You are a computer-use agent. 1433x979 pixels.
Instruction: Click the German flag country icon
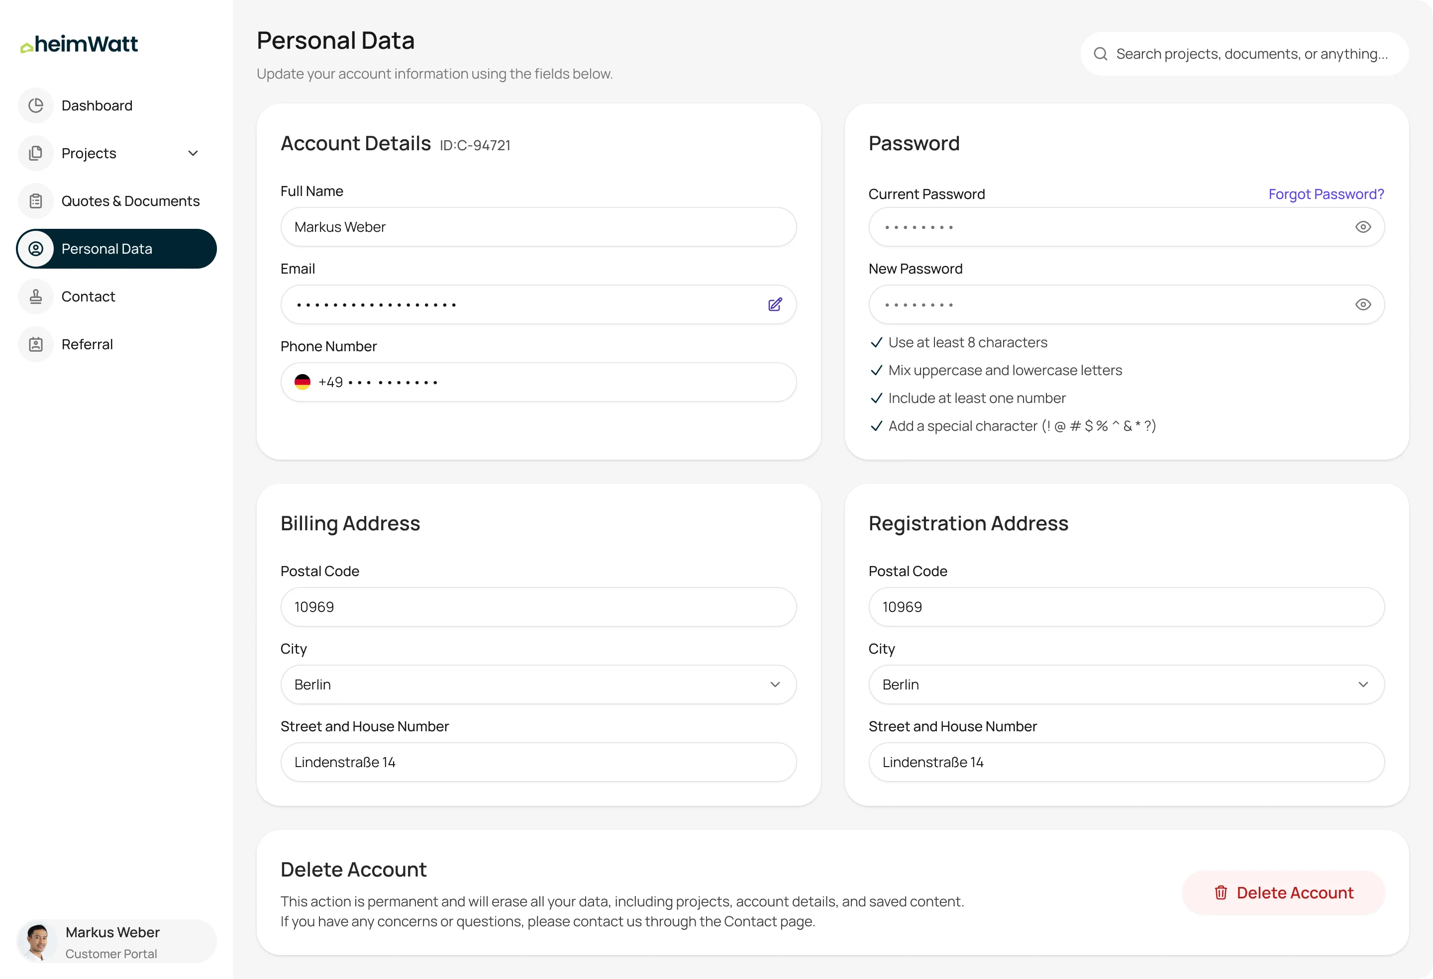click(x=302, y=382)
